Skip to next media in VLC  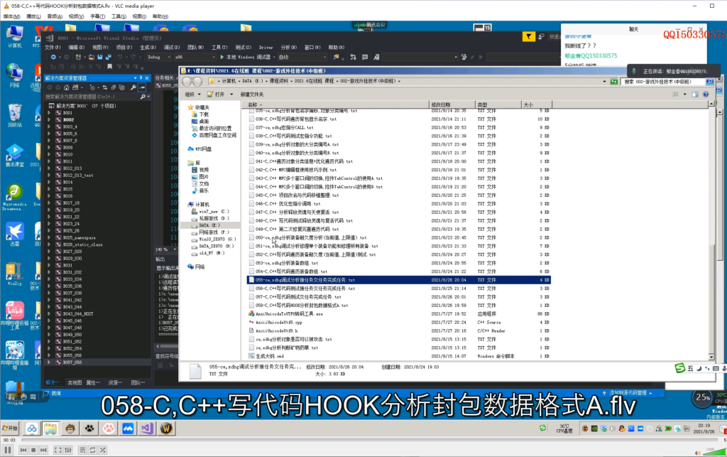pyautogui.click(x=43, y=450)
